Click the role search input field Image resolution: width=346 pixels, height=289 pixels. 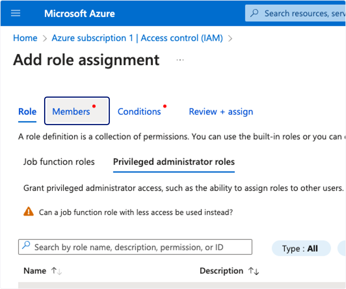(135, 247)
